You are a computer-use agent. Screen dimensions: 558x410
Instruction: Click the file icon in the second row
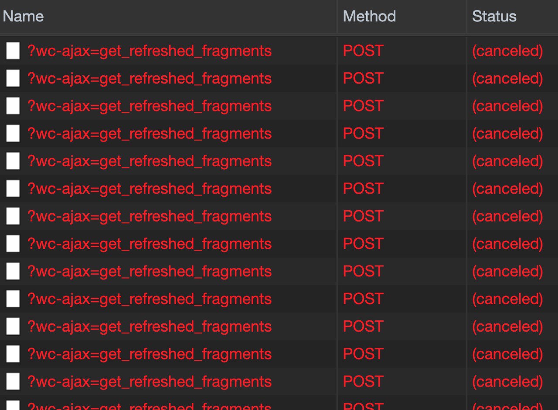[13, 78]
